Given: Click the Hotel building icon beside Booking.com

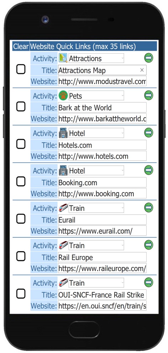Looking at the screenshot, I should click(63, 171).
